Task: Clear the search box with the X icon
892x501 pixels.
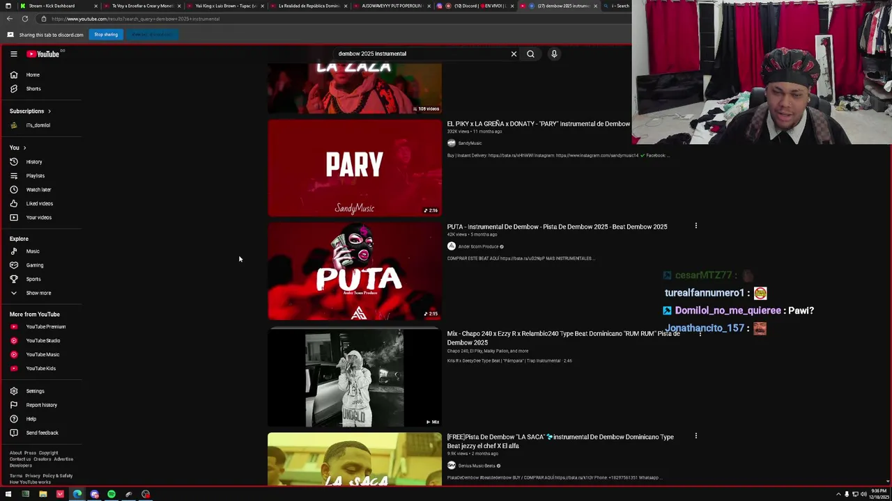Action: coord(514,54)
